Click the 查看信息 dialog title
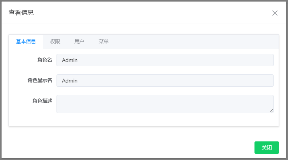 tap(21, 13)
